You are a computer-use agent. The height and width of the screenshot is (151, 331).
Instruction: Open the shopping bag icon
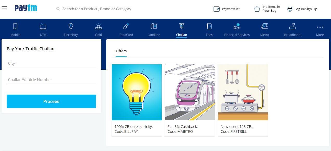click(x=257, y=9)
